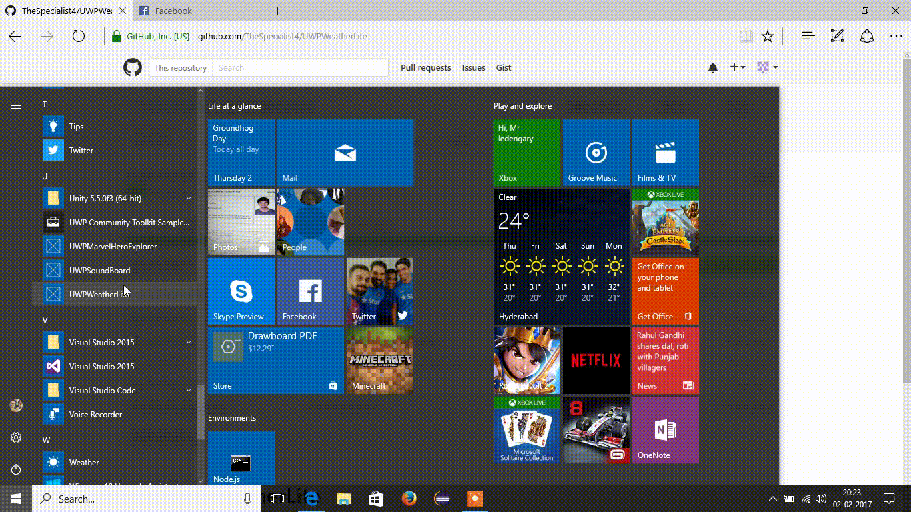The image size is (911, 512).
Task: Open the Groove Music tile
Action: (596, 153)
